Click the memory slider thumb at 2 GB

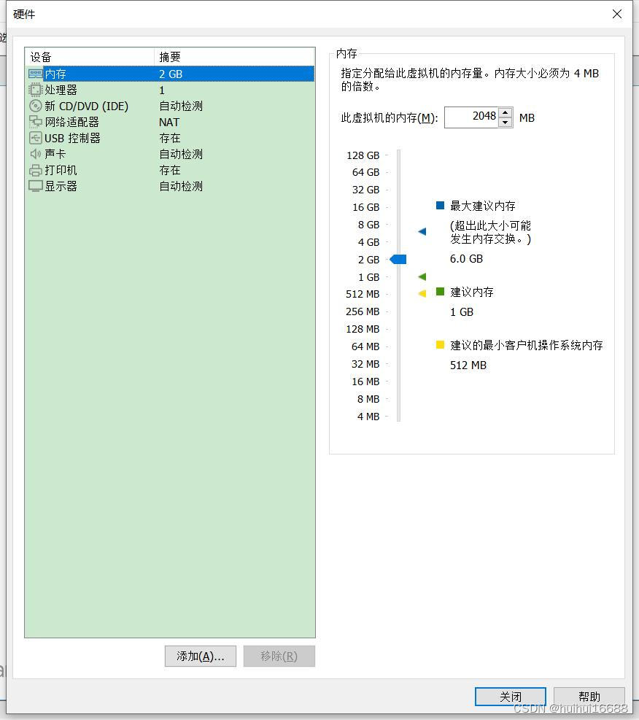click(x=398, y=260)
